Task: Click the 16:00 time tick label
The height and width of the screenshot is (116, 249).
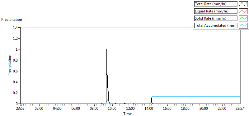Action: (167, 109)
